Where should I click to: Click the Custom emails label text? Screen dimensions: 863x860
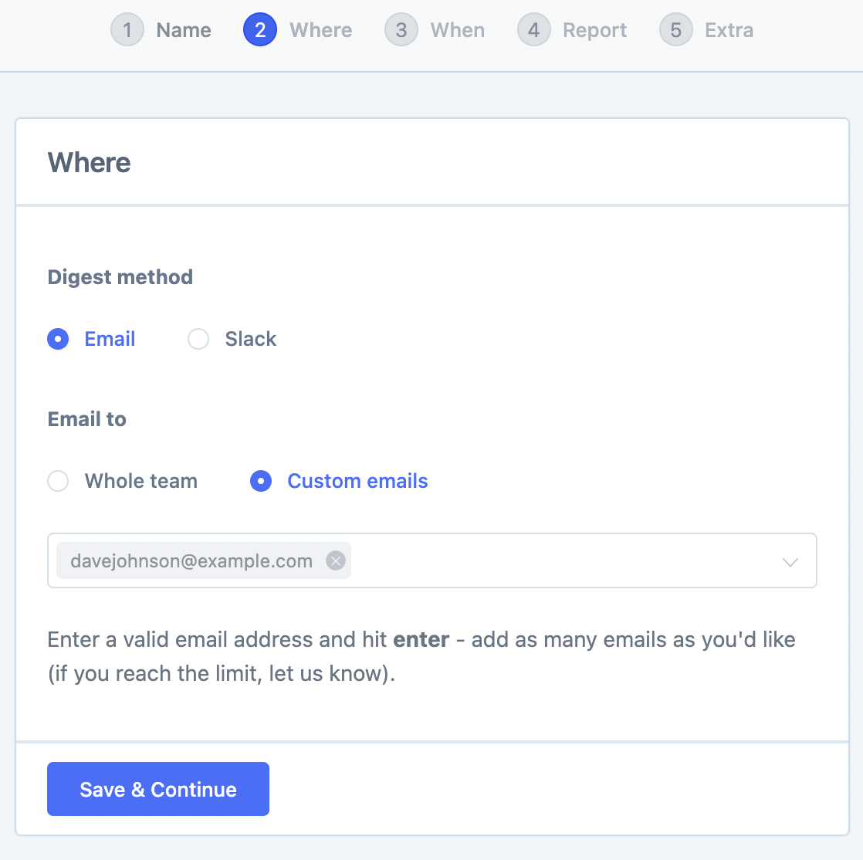pos(357,481)
